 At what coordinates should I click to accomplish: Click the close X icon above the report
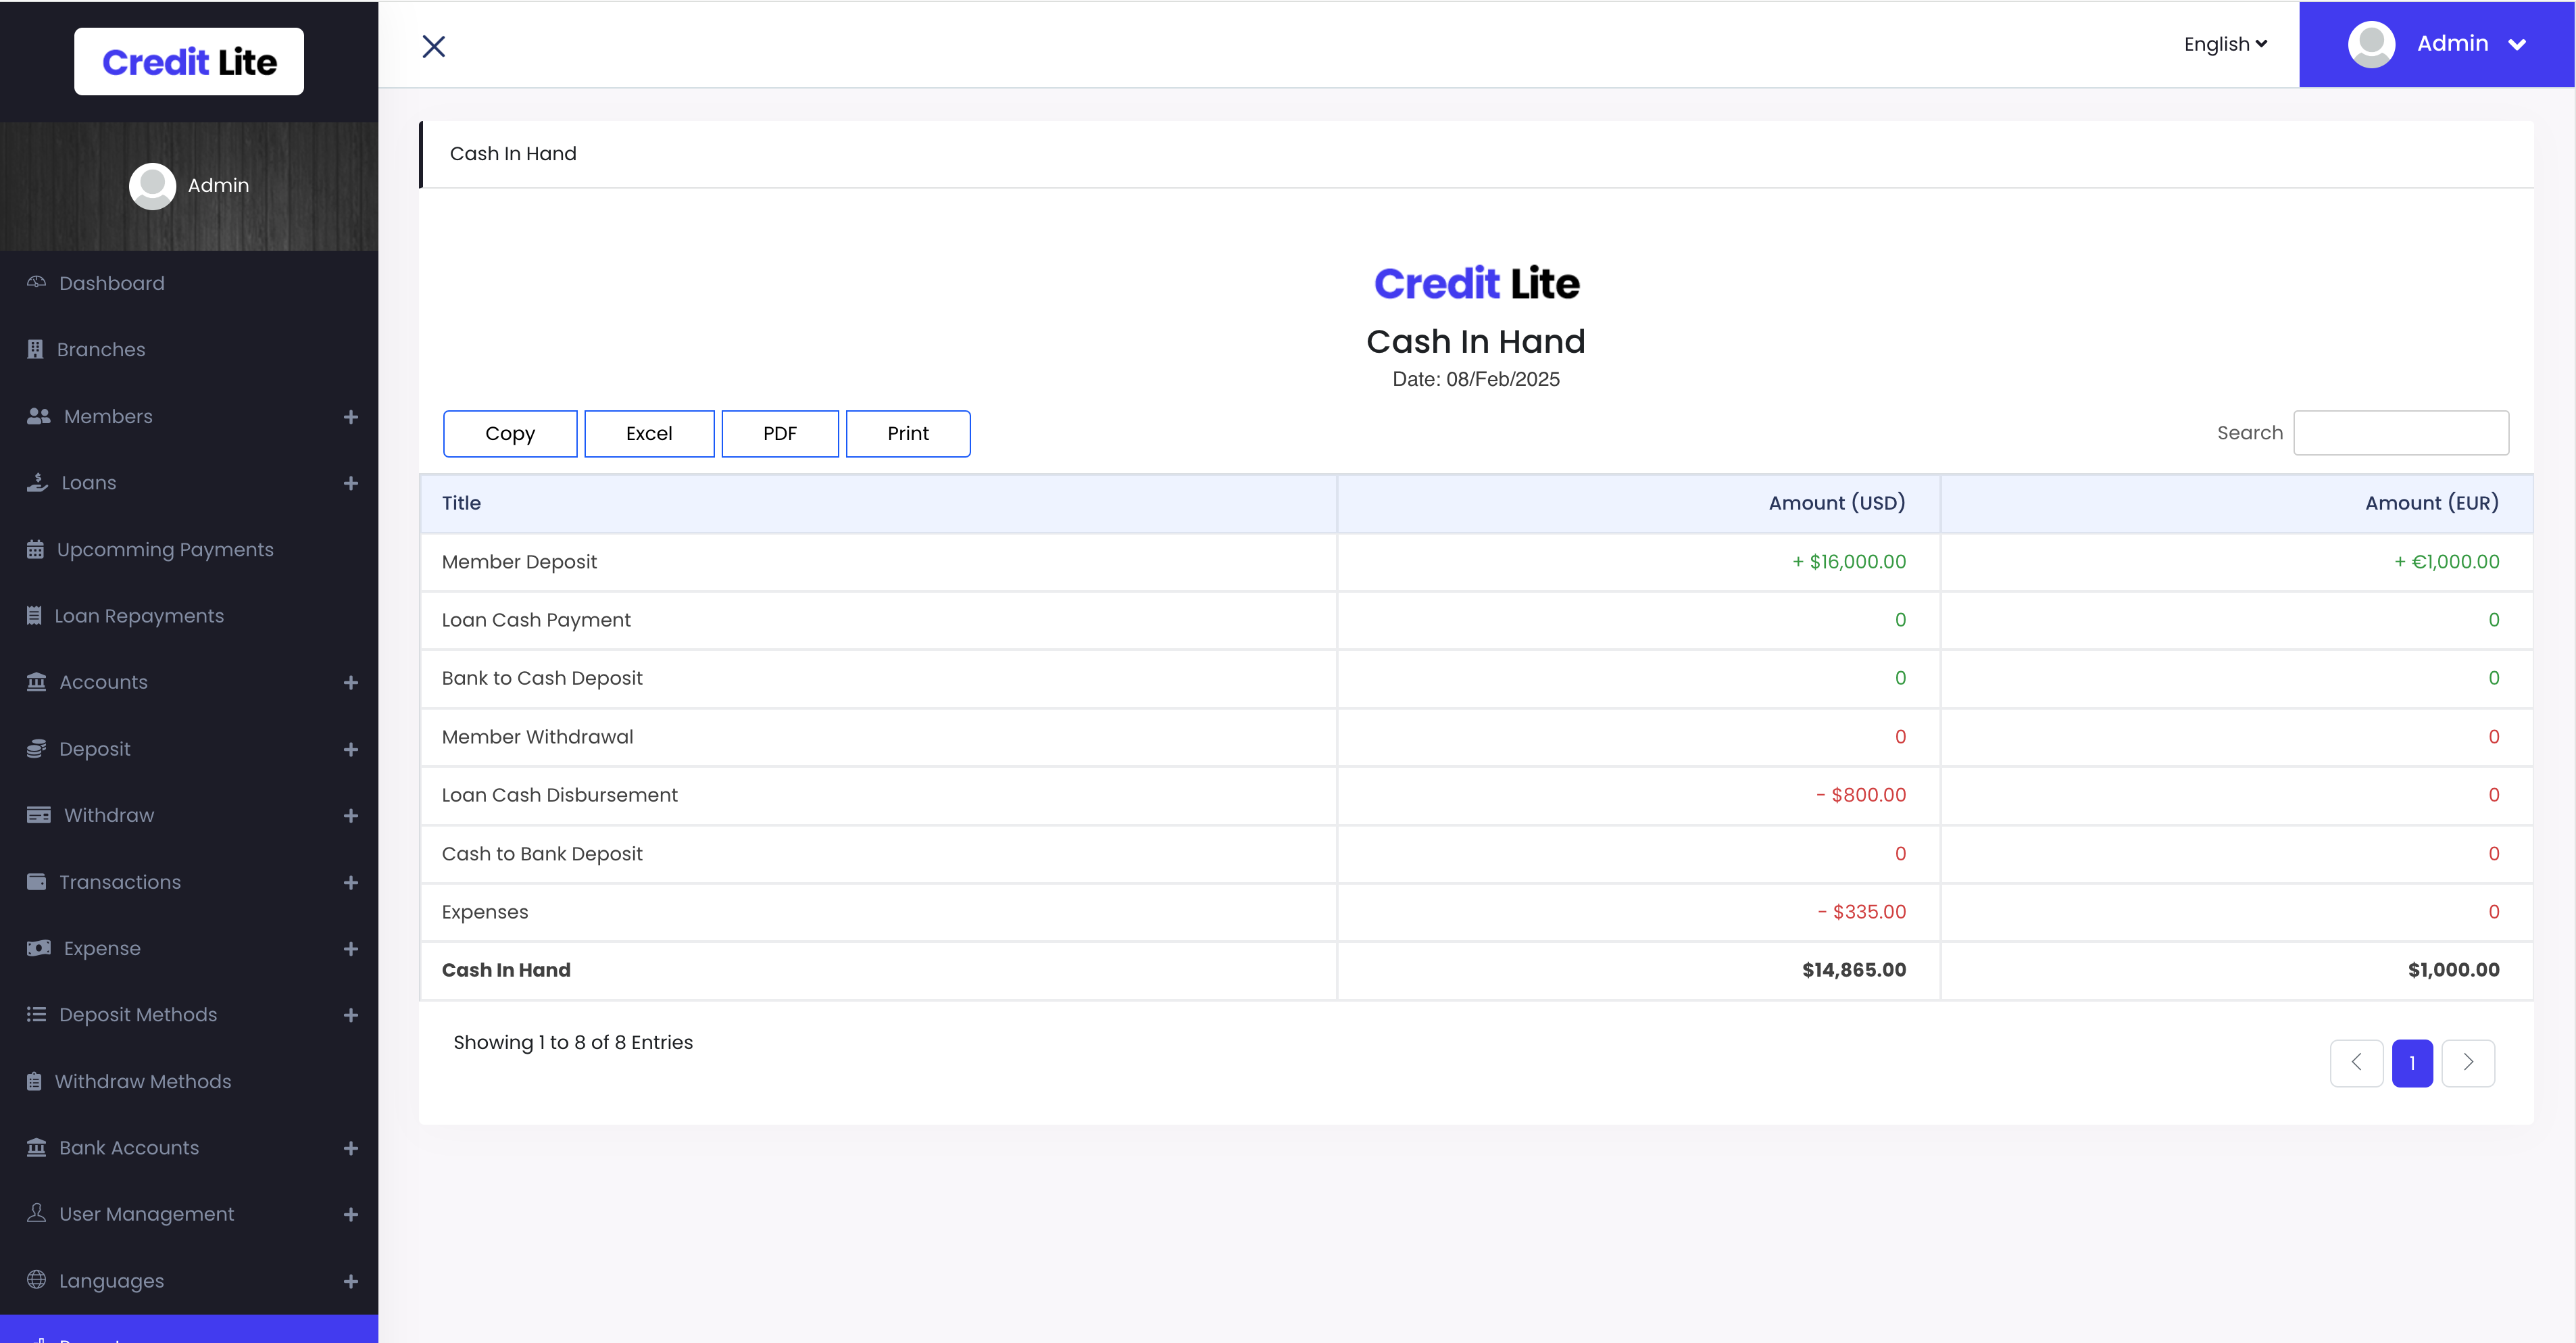[x=434, y=46]
